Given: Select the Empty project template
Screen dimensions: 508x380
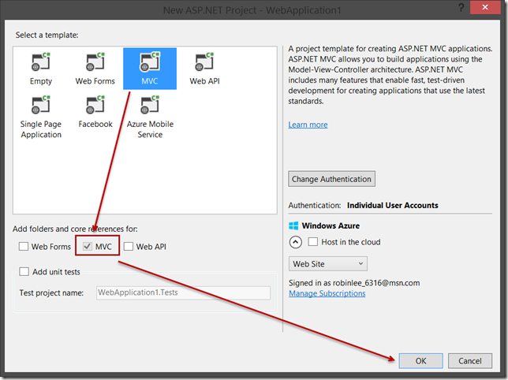Looking at the screenshot, I should click(41, 69).
